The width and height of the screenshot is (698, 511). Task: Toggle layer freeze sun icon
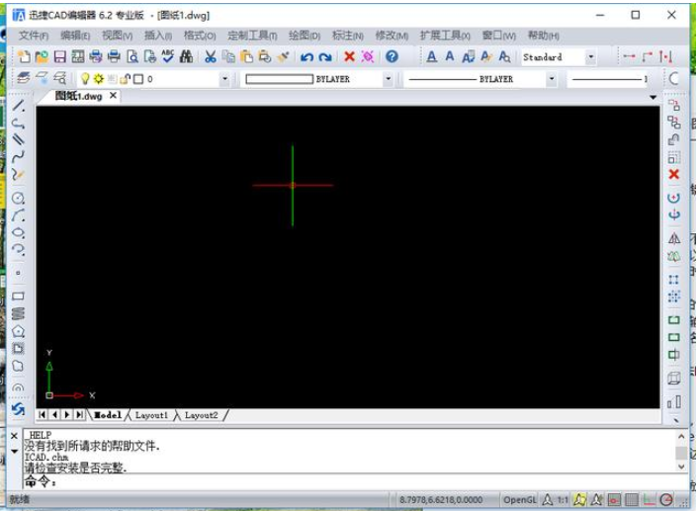99,79
